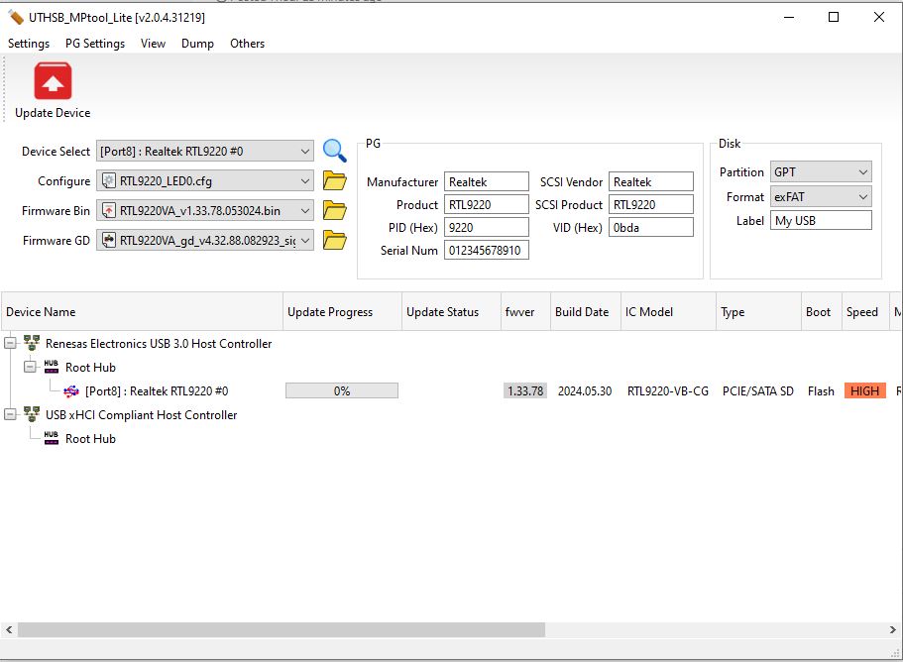Open the View menu

(x=154, y=44)
